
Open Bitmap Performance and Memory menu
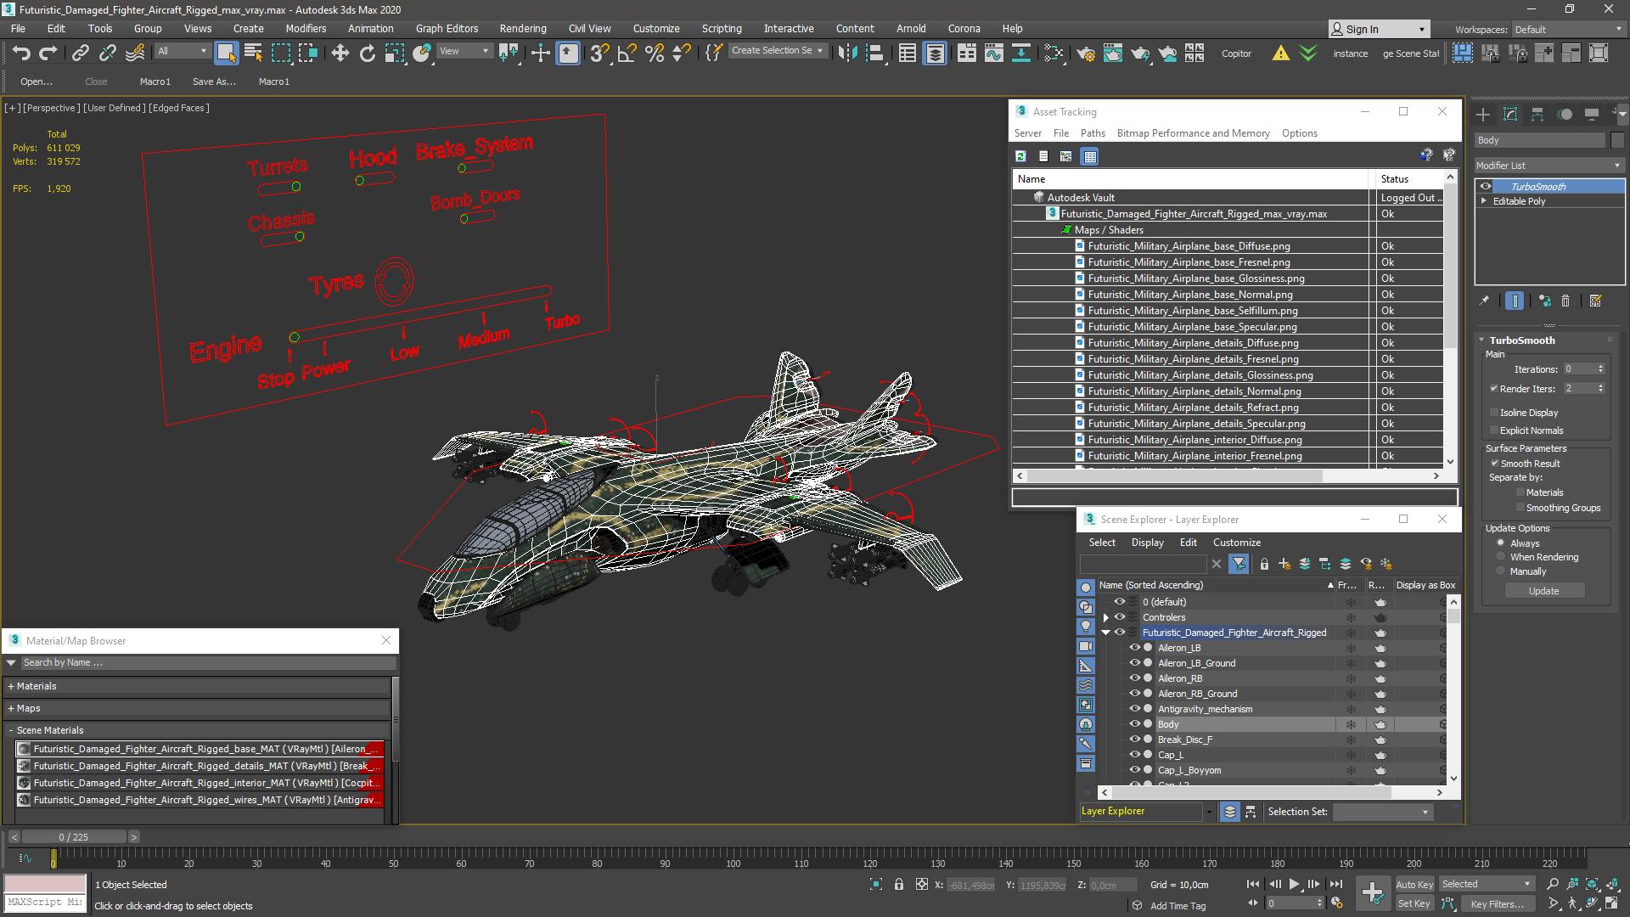pyautogui.click(x=1193, y=133)
